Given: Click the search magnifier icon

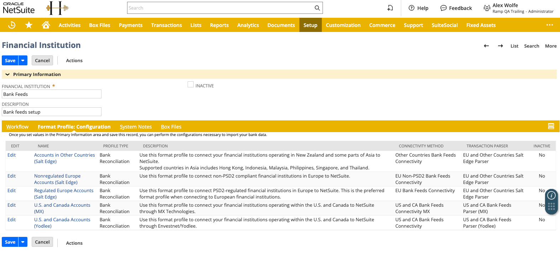Looking at the screenshot, I should (317, 8).
